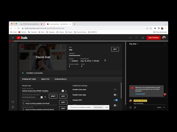Open the Chrome extensions puzzle icon
This screenshot has width=177, height=132.
pyautogui.click(x=155, y=28)
